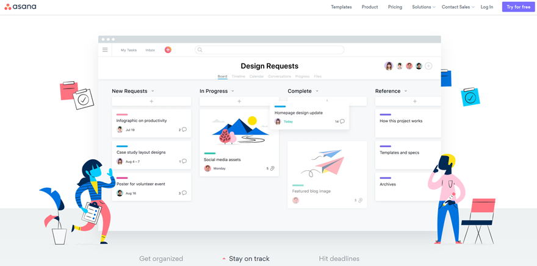Viewport: 537px width, 266px height.
Task: Click assignee avatar on Featured blog image
Action: 295,200
